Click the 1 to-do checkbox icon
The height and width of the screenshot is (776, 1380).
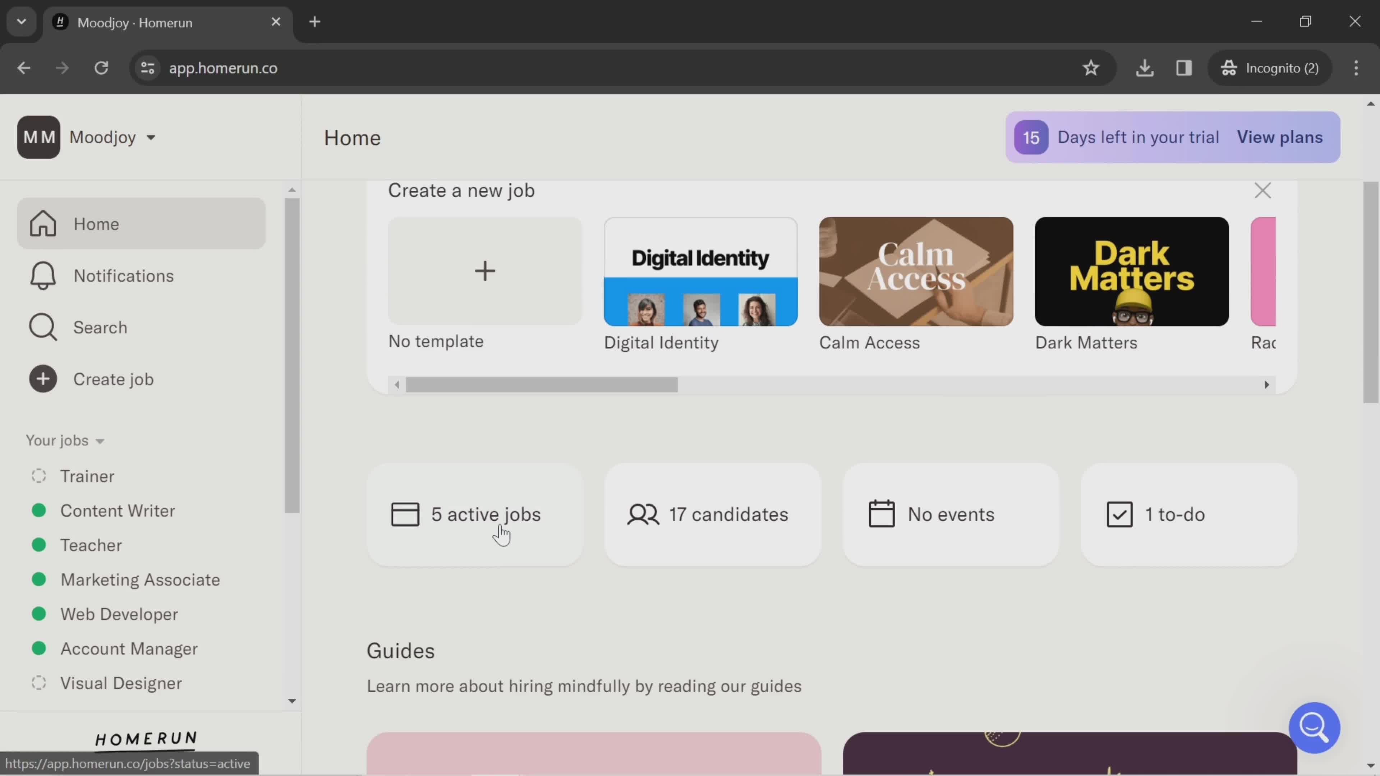click(x=1119, y=513)
